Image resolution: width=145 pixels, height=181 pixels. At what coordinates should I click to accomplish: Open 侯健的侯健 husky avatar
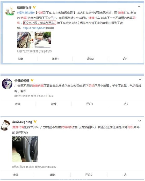pyautogui.click(x=7, y=84)
